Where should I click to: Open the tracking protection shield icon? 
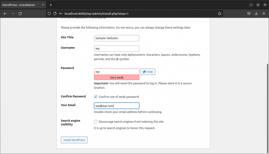click(49, 14)
